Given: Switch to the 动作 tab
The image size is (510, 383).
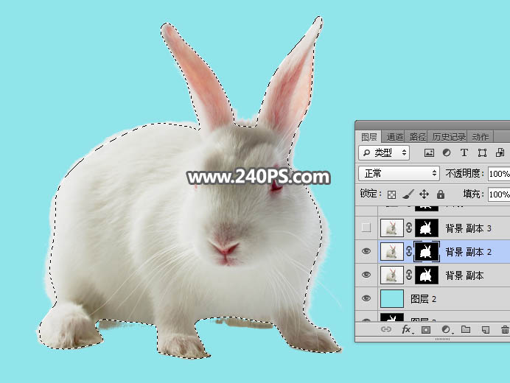Looking at the screenshot, I should tap(480, 137).
